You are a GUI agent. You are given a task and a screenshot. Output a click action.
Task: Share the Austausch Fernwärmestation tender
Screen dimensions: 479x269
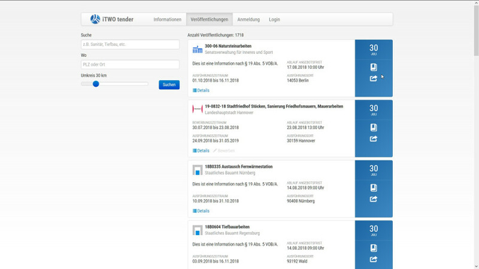[374, 199]
